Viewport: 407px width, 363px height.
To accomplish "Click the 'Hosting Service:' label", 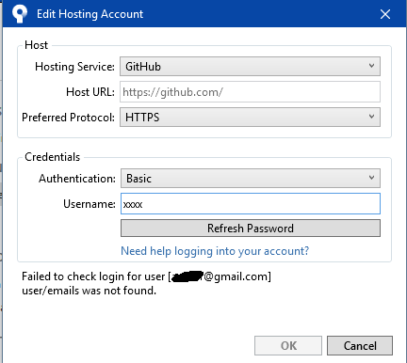I will [74, 67].
